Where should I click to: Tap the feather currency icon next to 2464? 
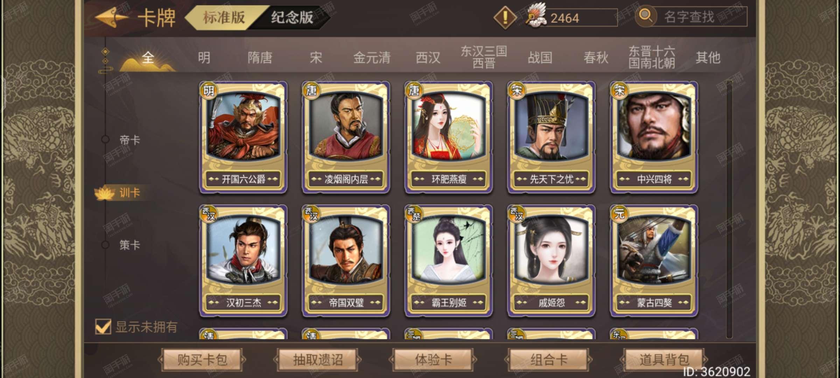[x=537, y=15]
